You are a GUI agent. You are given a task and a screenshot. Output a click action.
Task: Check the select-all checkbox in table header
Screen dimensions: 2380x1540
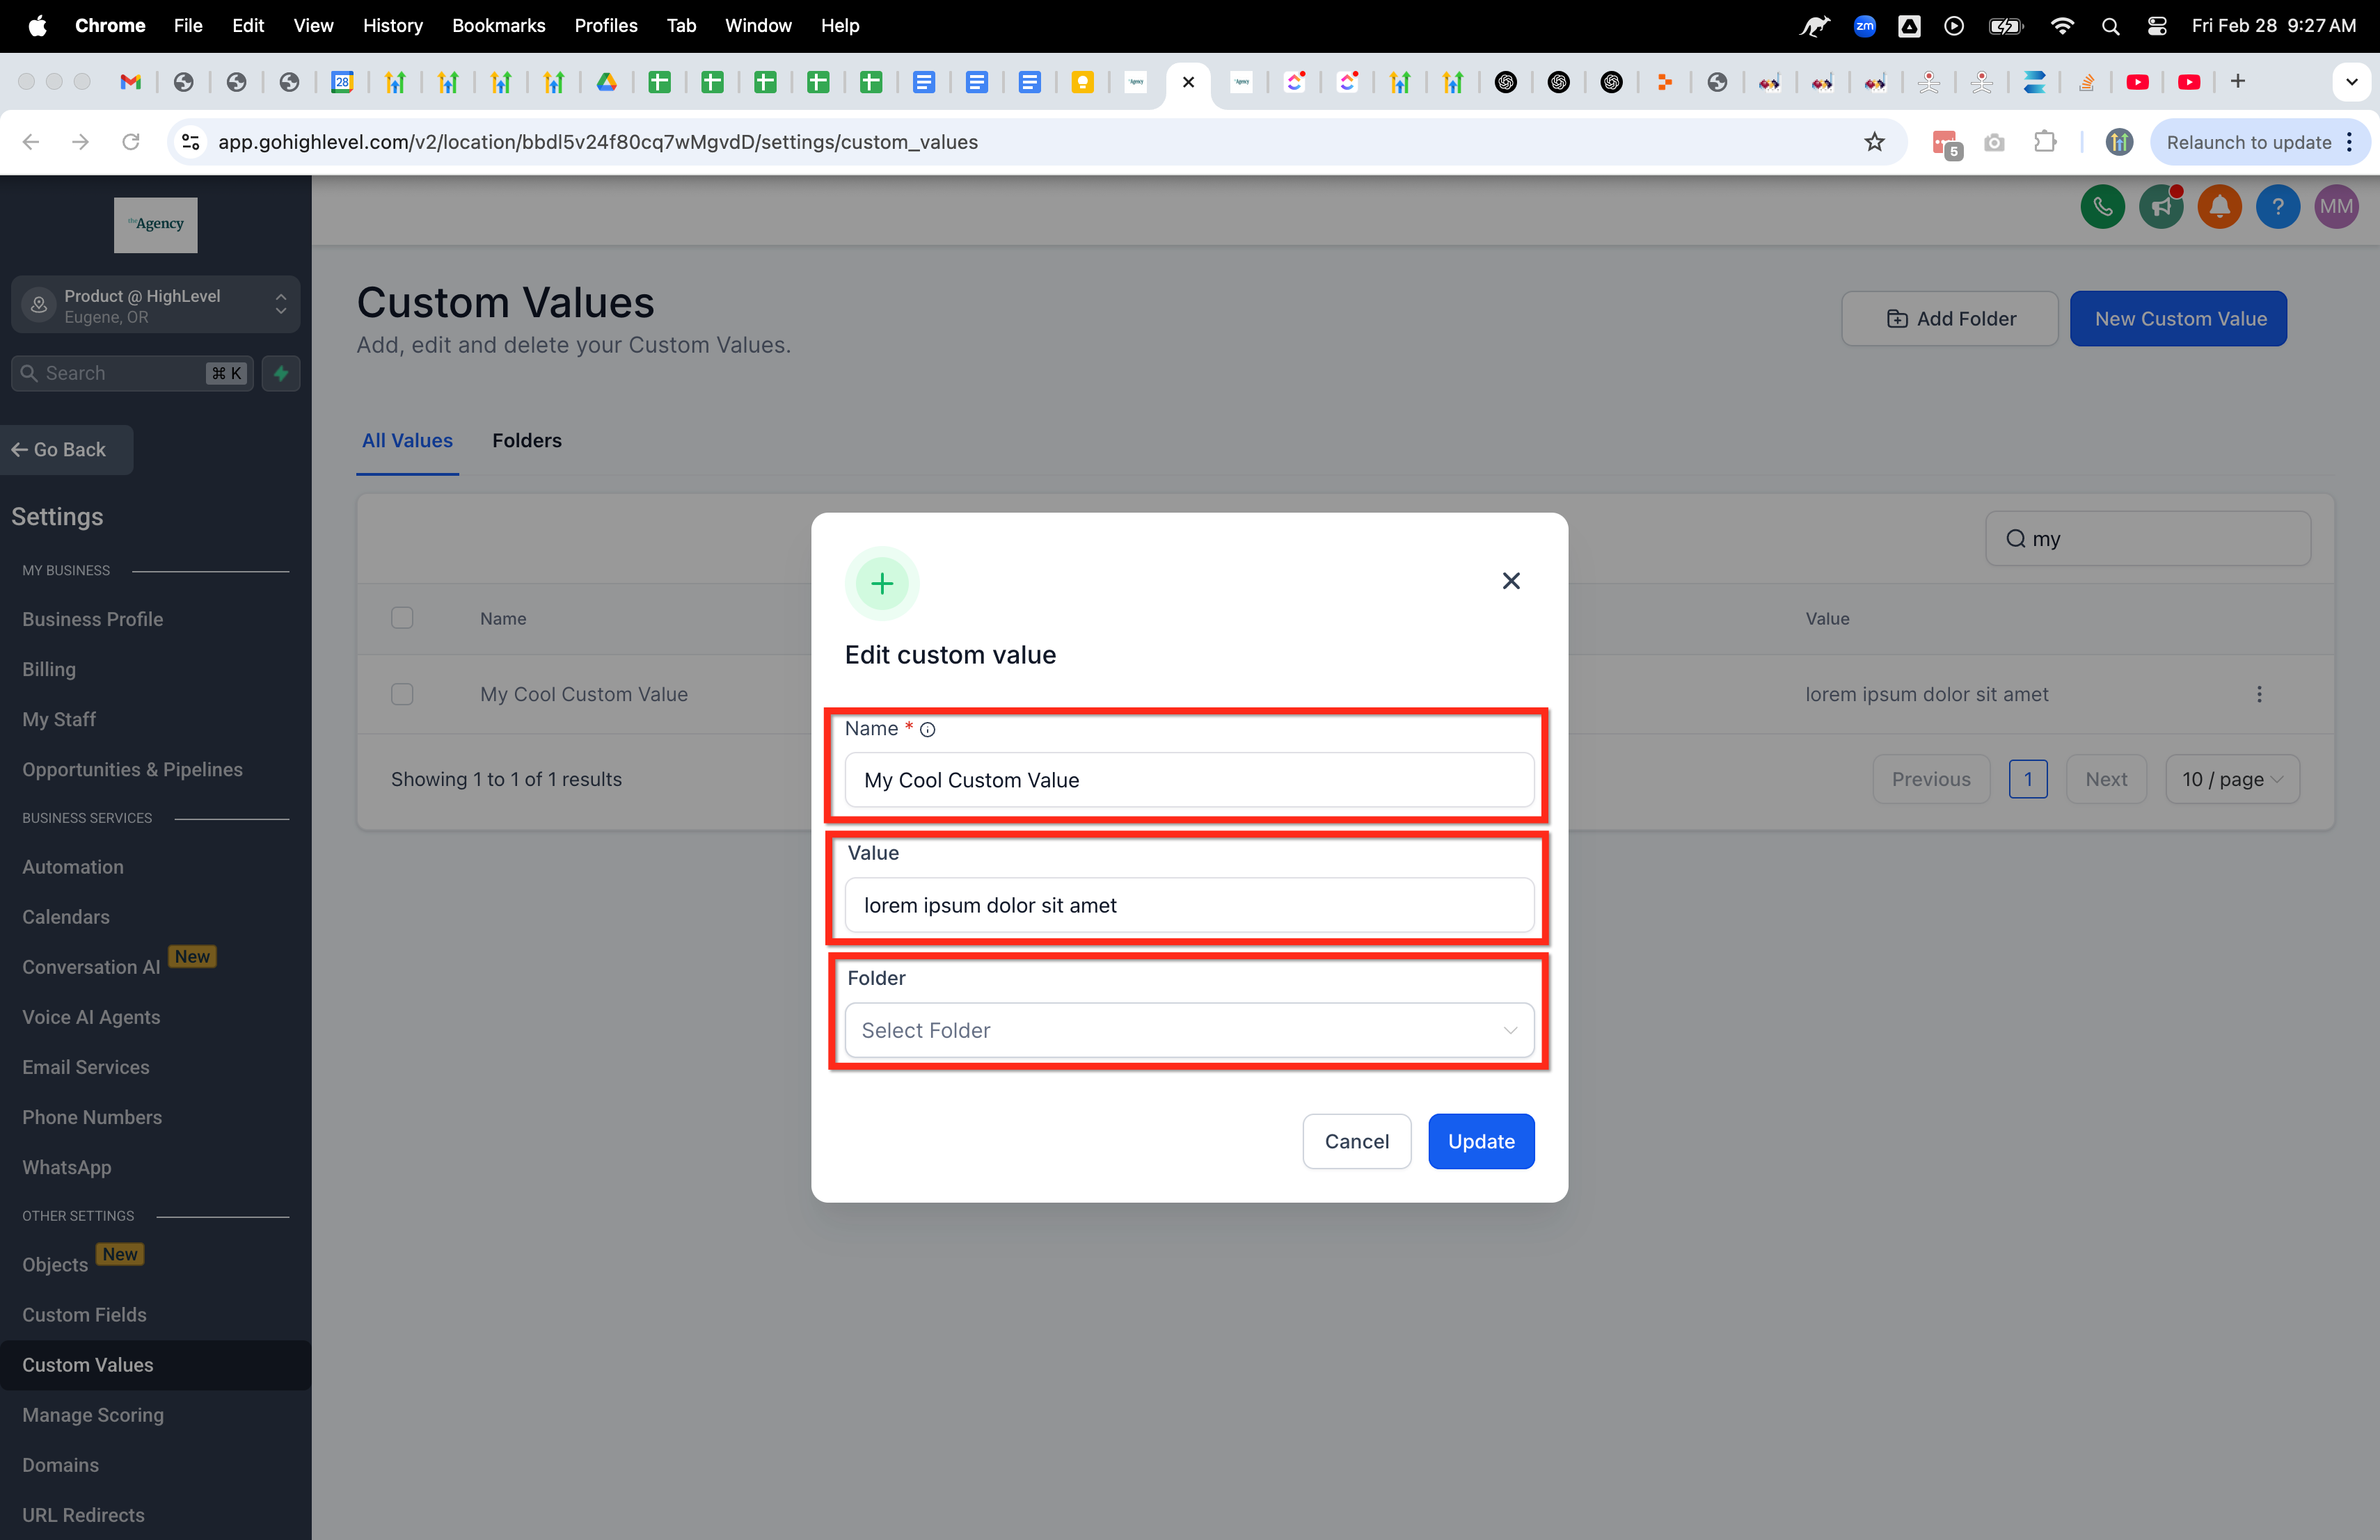[x=402, y=618]
